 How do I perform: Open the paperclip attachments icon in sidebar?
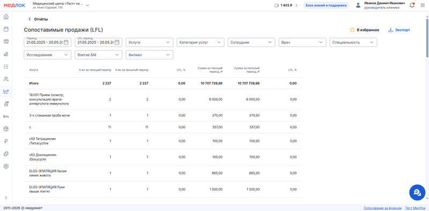tap(6, 54)
